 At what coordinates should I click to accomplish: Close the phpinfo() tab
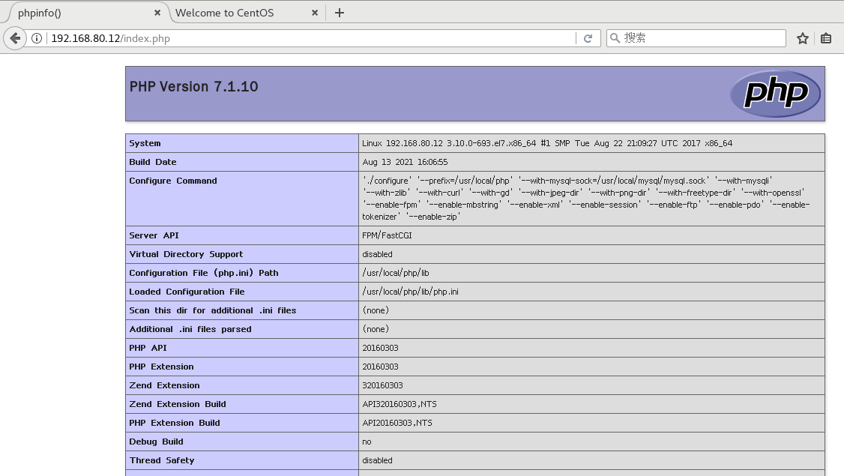point(157,13)
